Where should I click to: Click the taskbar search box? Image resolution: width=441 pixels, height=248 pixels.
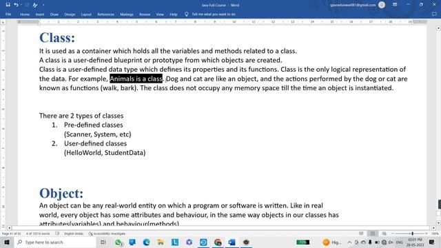pos(55,242)
